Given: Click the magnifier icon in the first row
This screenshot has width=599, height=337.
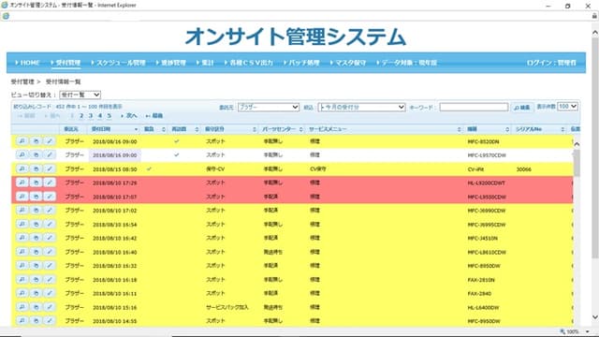Looking at the screenshot, I should [x=22, y=141].
